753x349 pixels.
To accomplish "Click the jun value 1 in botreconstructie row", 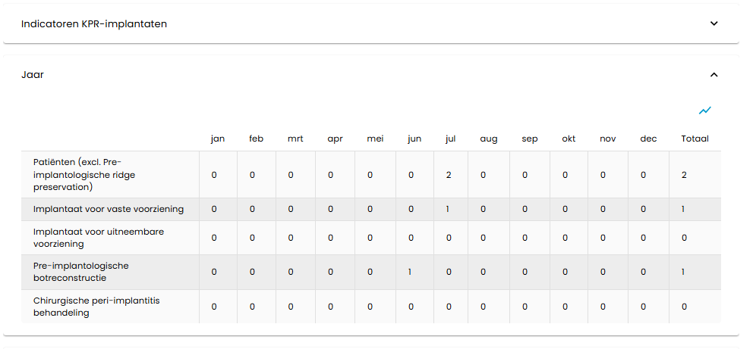I will (410, 272).
